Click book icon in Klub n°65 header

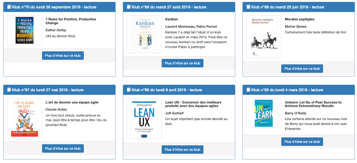click(x=248, y=90)
